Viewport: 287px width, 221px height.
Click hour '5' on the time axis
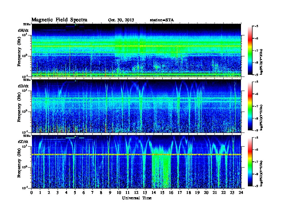tap(75, 192)
